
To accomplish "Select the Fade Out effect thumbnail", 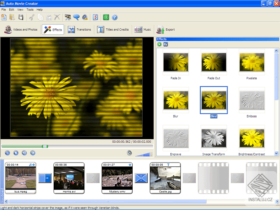I will (214, 62).
